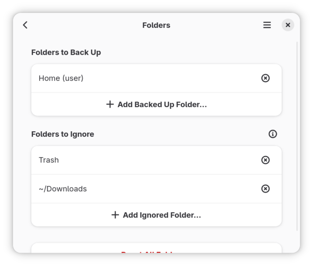Select the Home (user) folder row

130,78
